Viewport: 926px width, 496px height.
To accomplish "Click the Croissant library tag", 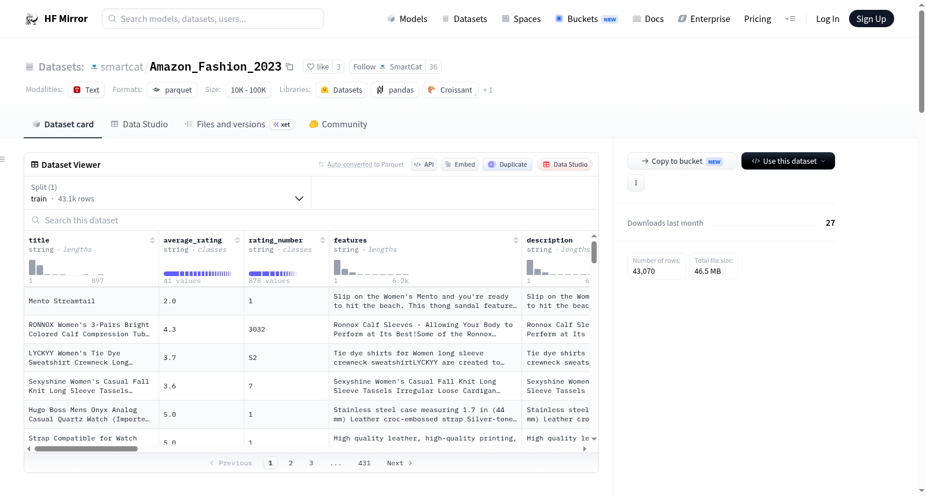I will pos(451,90).
